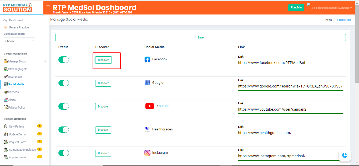Toggle the hamburger sidebar menu icon
This screenshot has height=166, width=359.
pyautogui.click(x=48, y=7)
